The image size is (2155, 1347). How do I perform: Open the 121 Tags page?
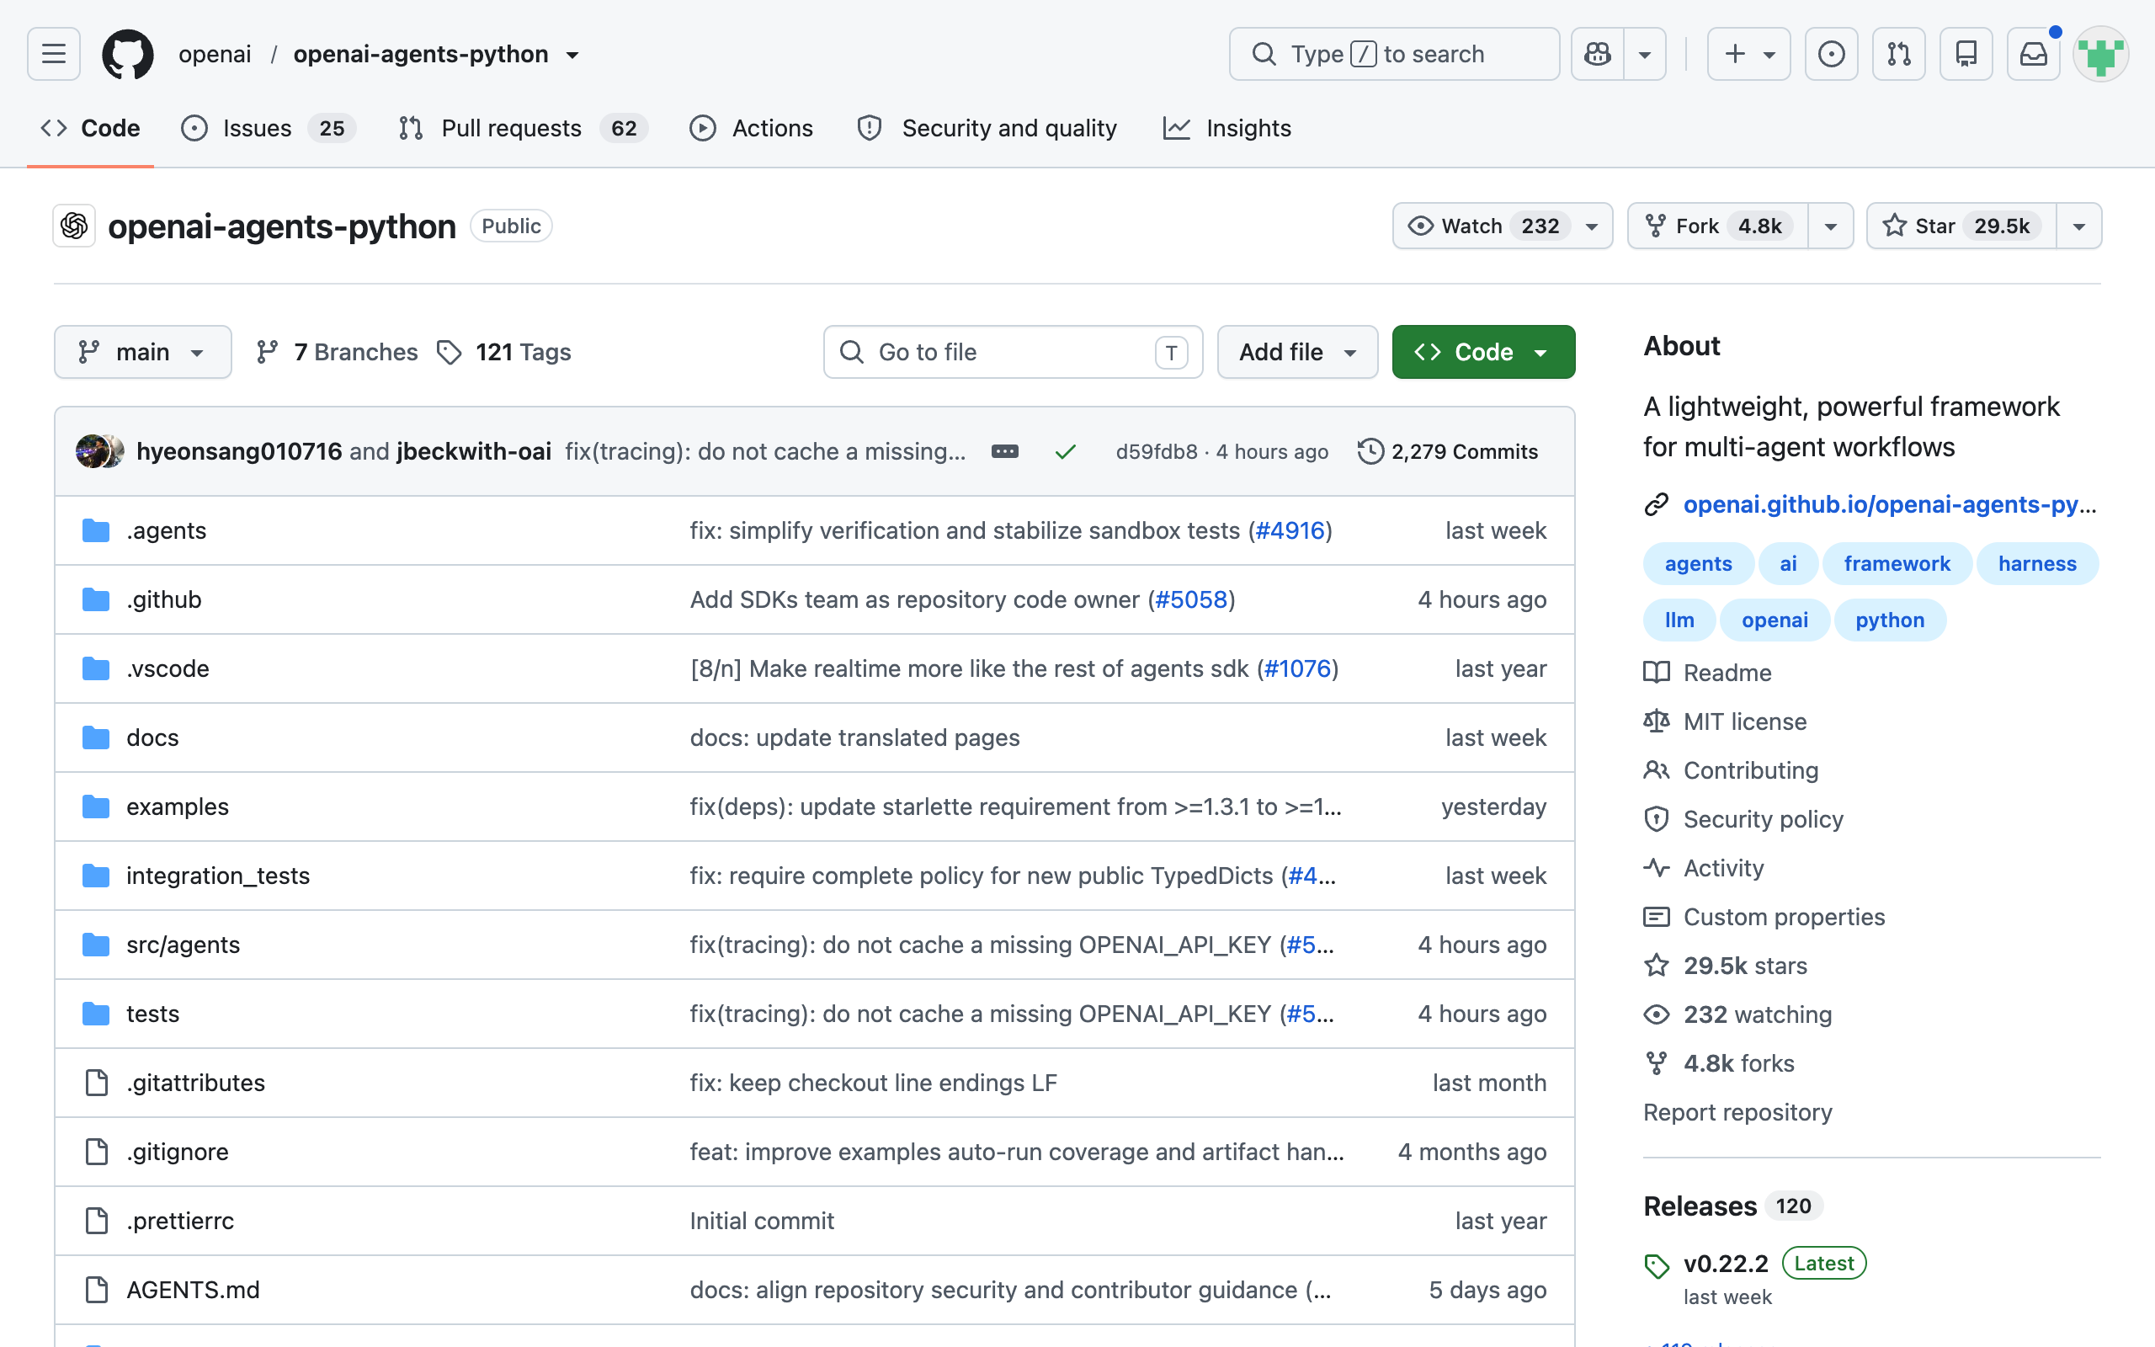[504, 353]
